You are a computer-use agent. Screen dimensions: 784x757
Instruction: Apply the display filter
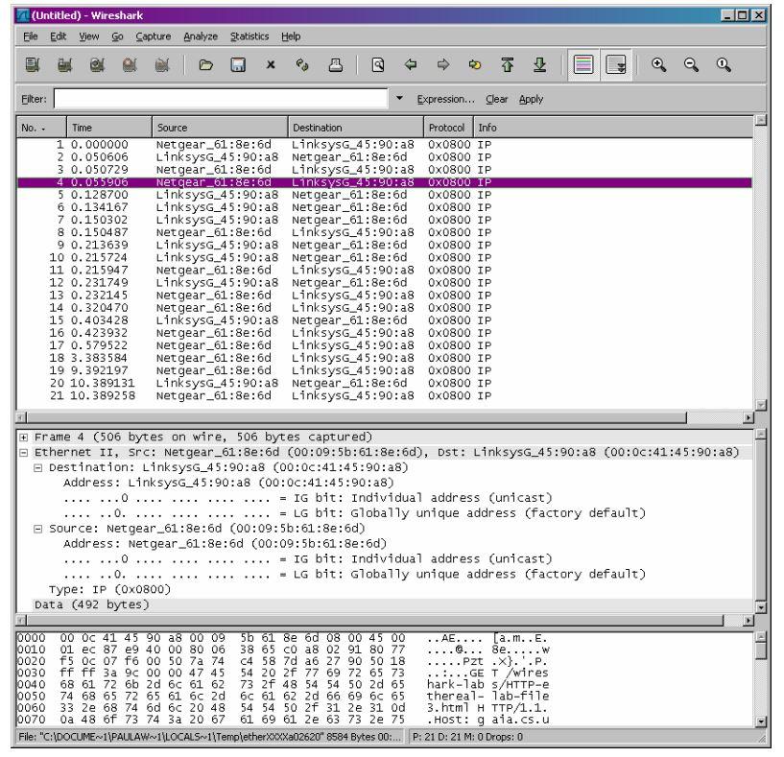[x=531, y=100]
